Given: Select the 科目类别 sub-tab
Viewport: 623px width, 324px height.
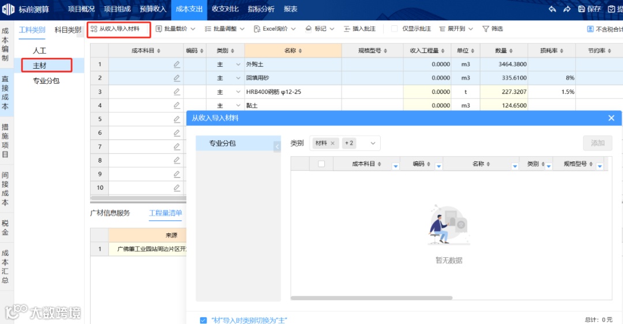Looking at the screenshot, I should (x=68, y=30).
